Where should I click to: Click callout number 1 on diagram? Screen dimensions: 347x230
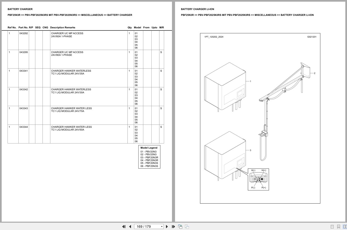pyautogui.click(x=250, y=81)
